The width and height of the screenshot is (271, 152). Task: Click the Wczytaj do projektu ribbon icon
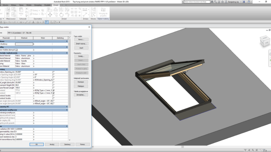[103, 12]
